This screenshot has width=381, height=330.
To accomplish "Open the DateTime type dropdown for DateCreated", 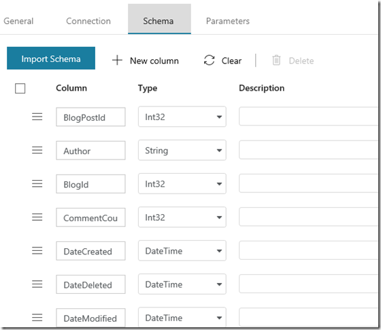I will click(182, 251).
